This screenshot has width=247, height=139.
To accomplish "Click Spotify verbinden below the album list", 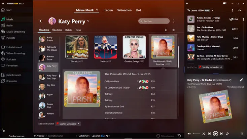I will click(x=68, y=124).
